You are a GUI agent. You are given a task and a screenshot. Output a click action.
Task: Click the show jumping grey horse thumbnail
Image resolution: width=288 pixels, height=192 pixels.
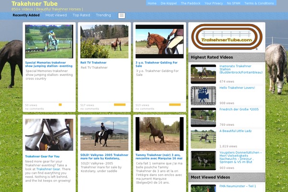(x=49, y=42)
